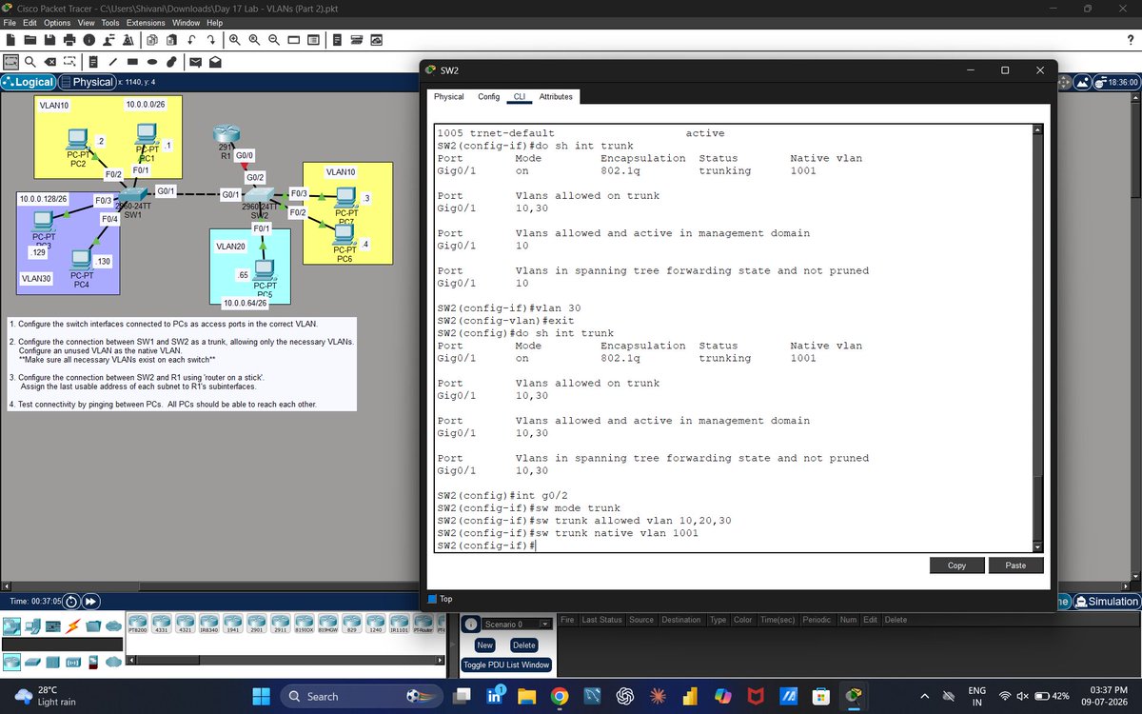Select the Inspect magnifier tool
Screen dimensions: 1142x714
pyautogui.click(x=30, y=63)
